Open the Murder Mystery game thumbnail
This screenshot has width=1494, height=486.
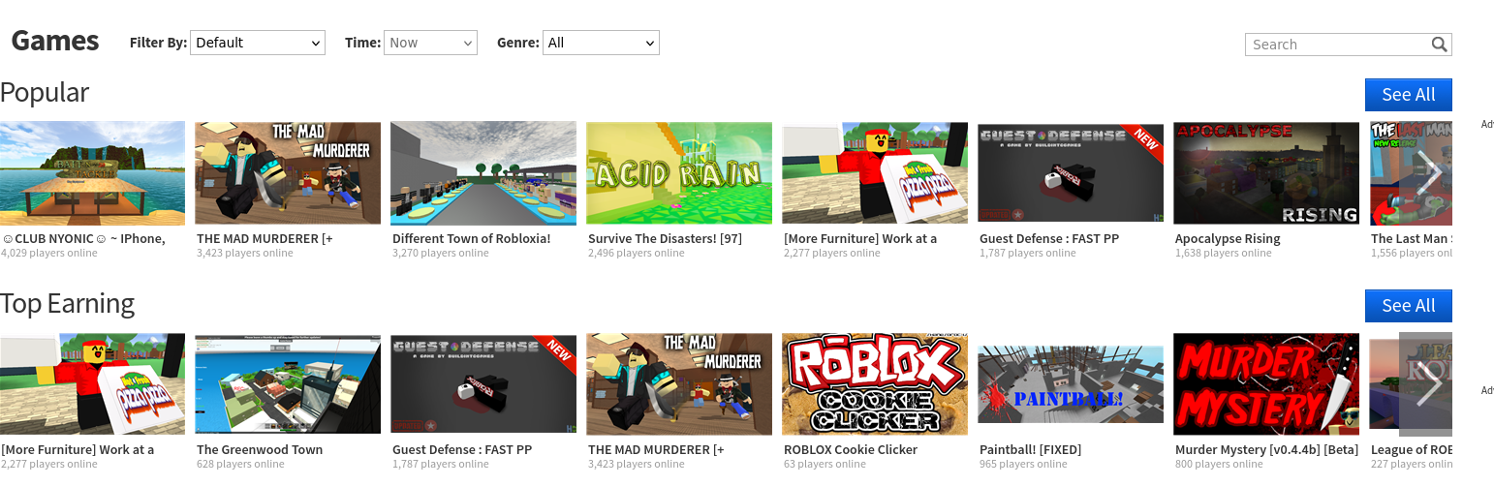coord(1266,384)
